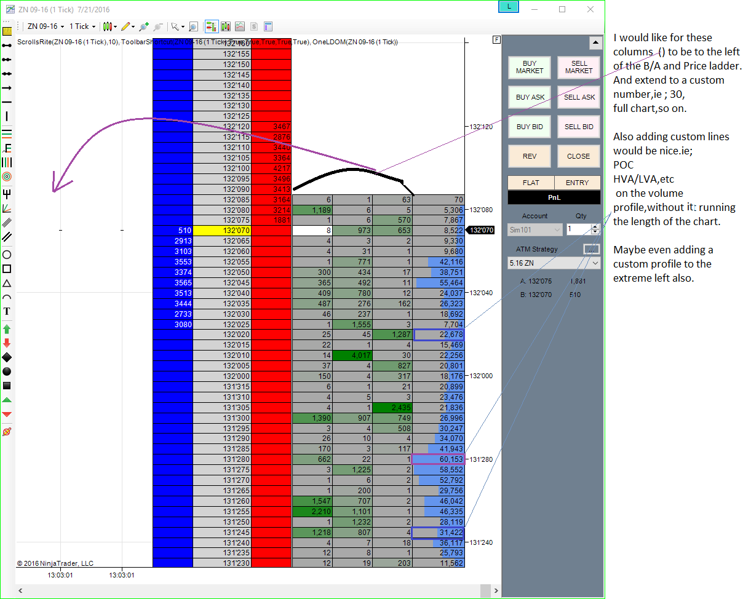The height and width of the screenshot is (599, 743).
Task: Click the 2,435 volume cell
Action: tap(392, 407)
